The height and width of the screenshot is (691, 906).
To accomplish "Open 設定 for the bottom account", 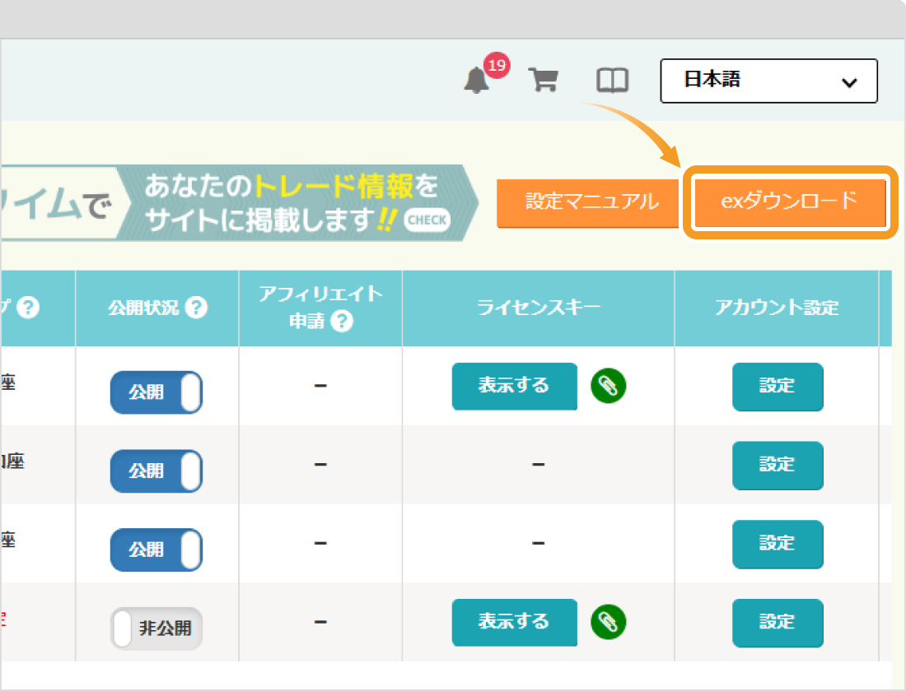I will (778, 623).
